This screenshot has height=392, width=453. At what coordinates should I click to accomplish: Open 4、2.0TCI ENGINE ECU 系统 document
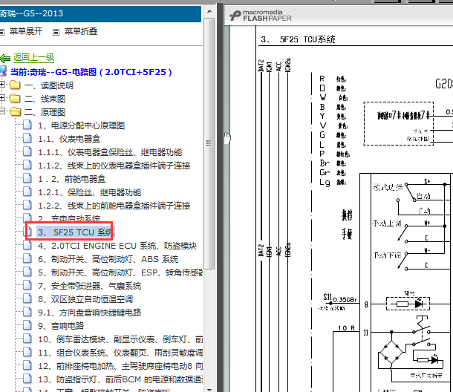tap(117, 246)
